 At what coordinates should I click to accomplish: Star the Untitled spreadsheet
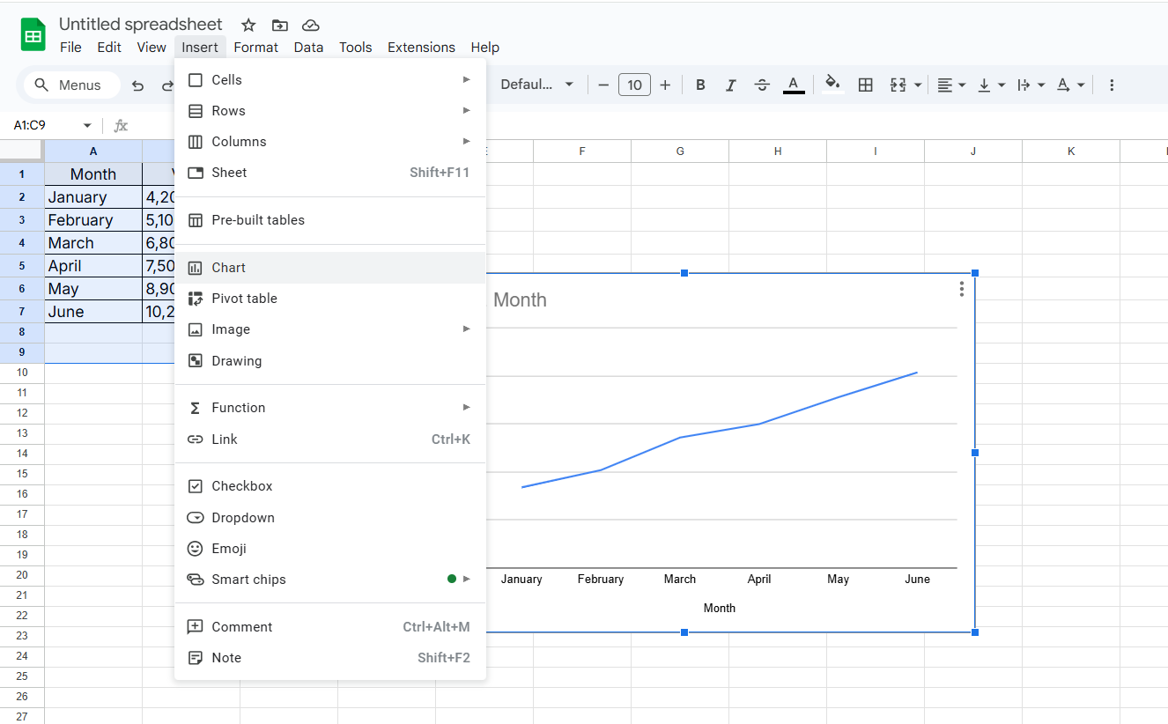point(248,25)
